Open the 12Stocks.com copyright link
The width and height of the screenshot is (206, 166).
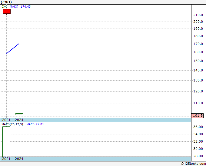(x=193, y=164)
